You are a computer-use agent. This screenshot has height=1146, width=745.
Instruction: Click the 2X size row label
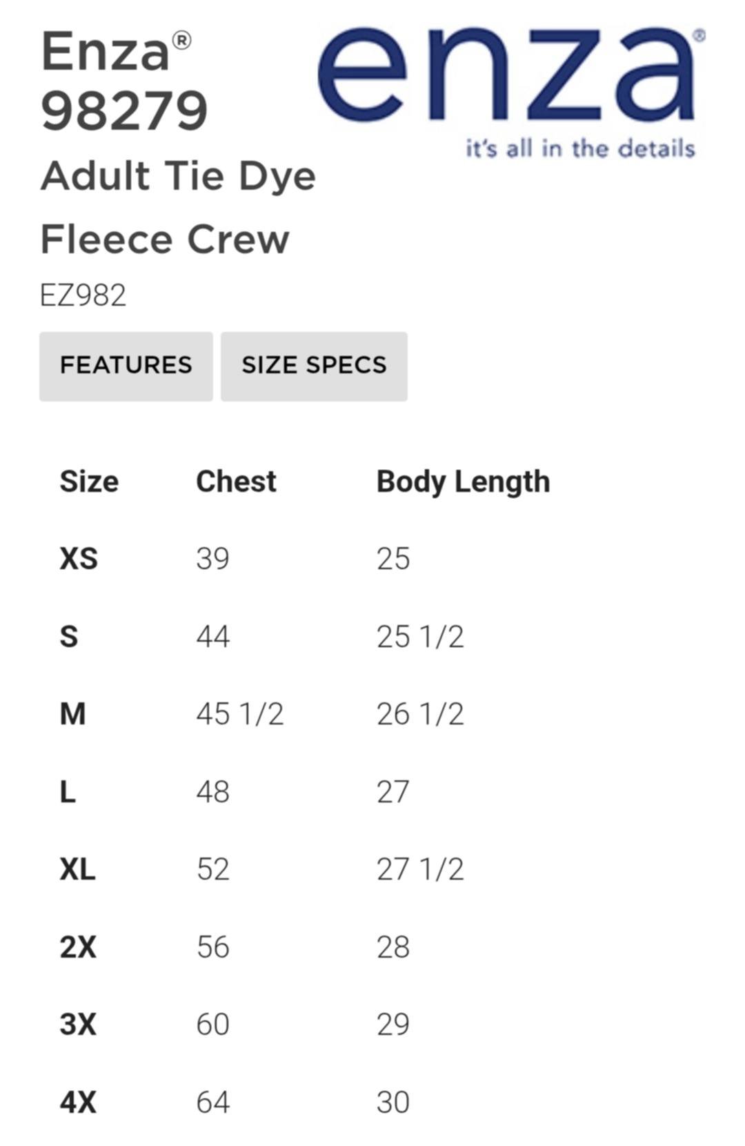coord(77,947)
